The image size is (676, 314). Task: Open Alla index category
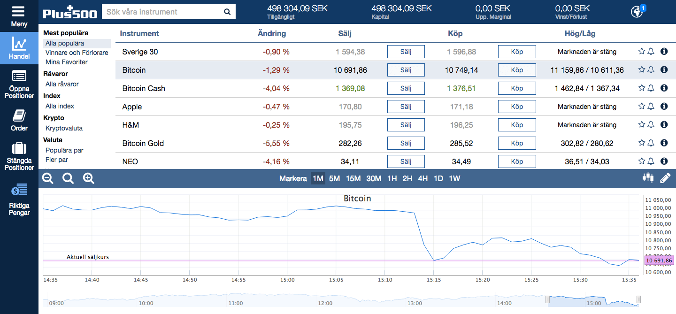coord(60,106)
